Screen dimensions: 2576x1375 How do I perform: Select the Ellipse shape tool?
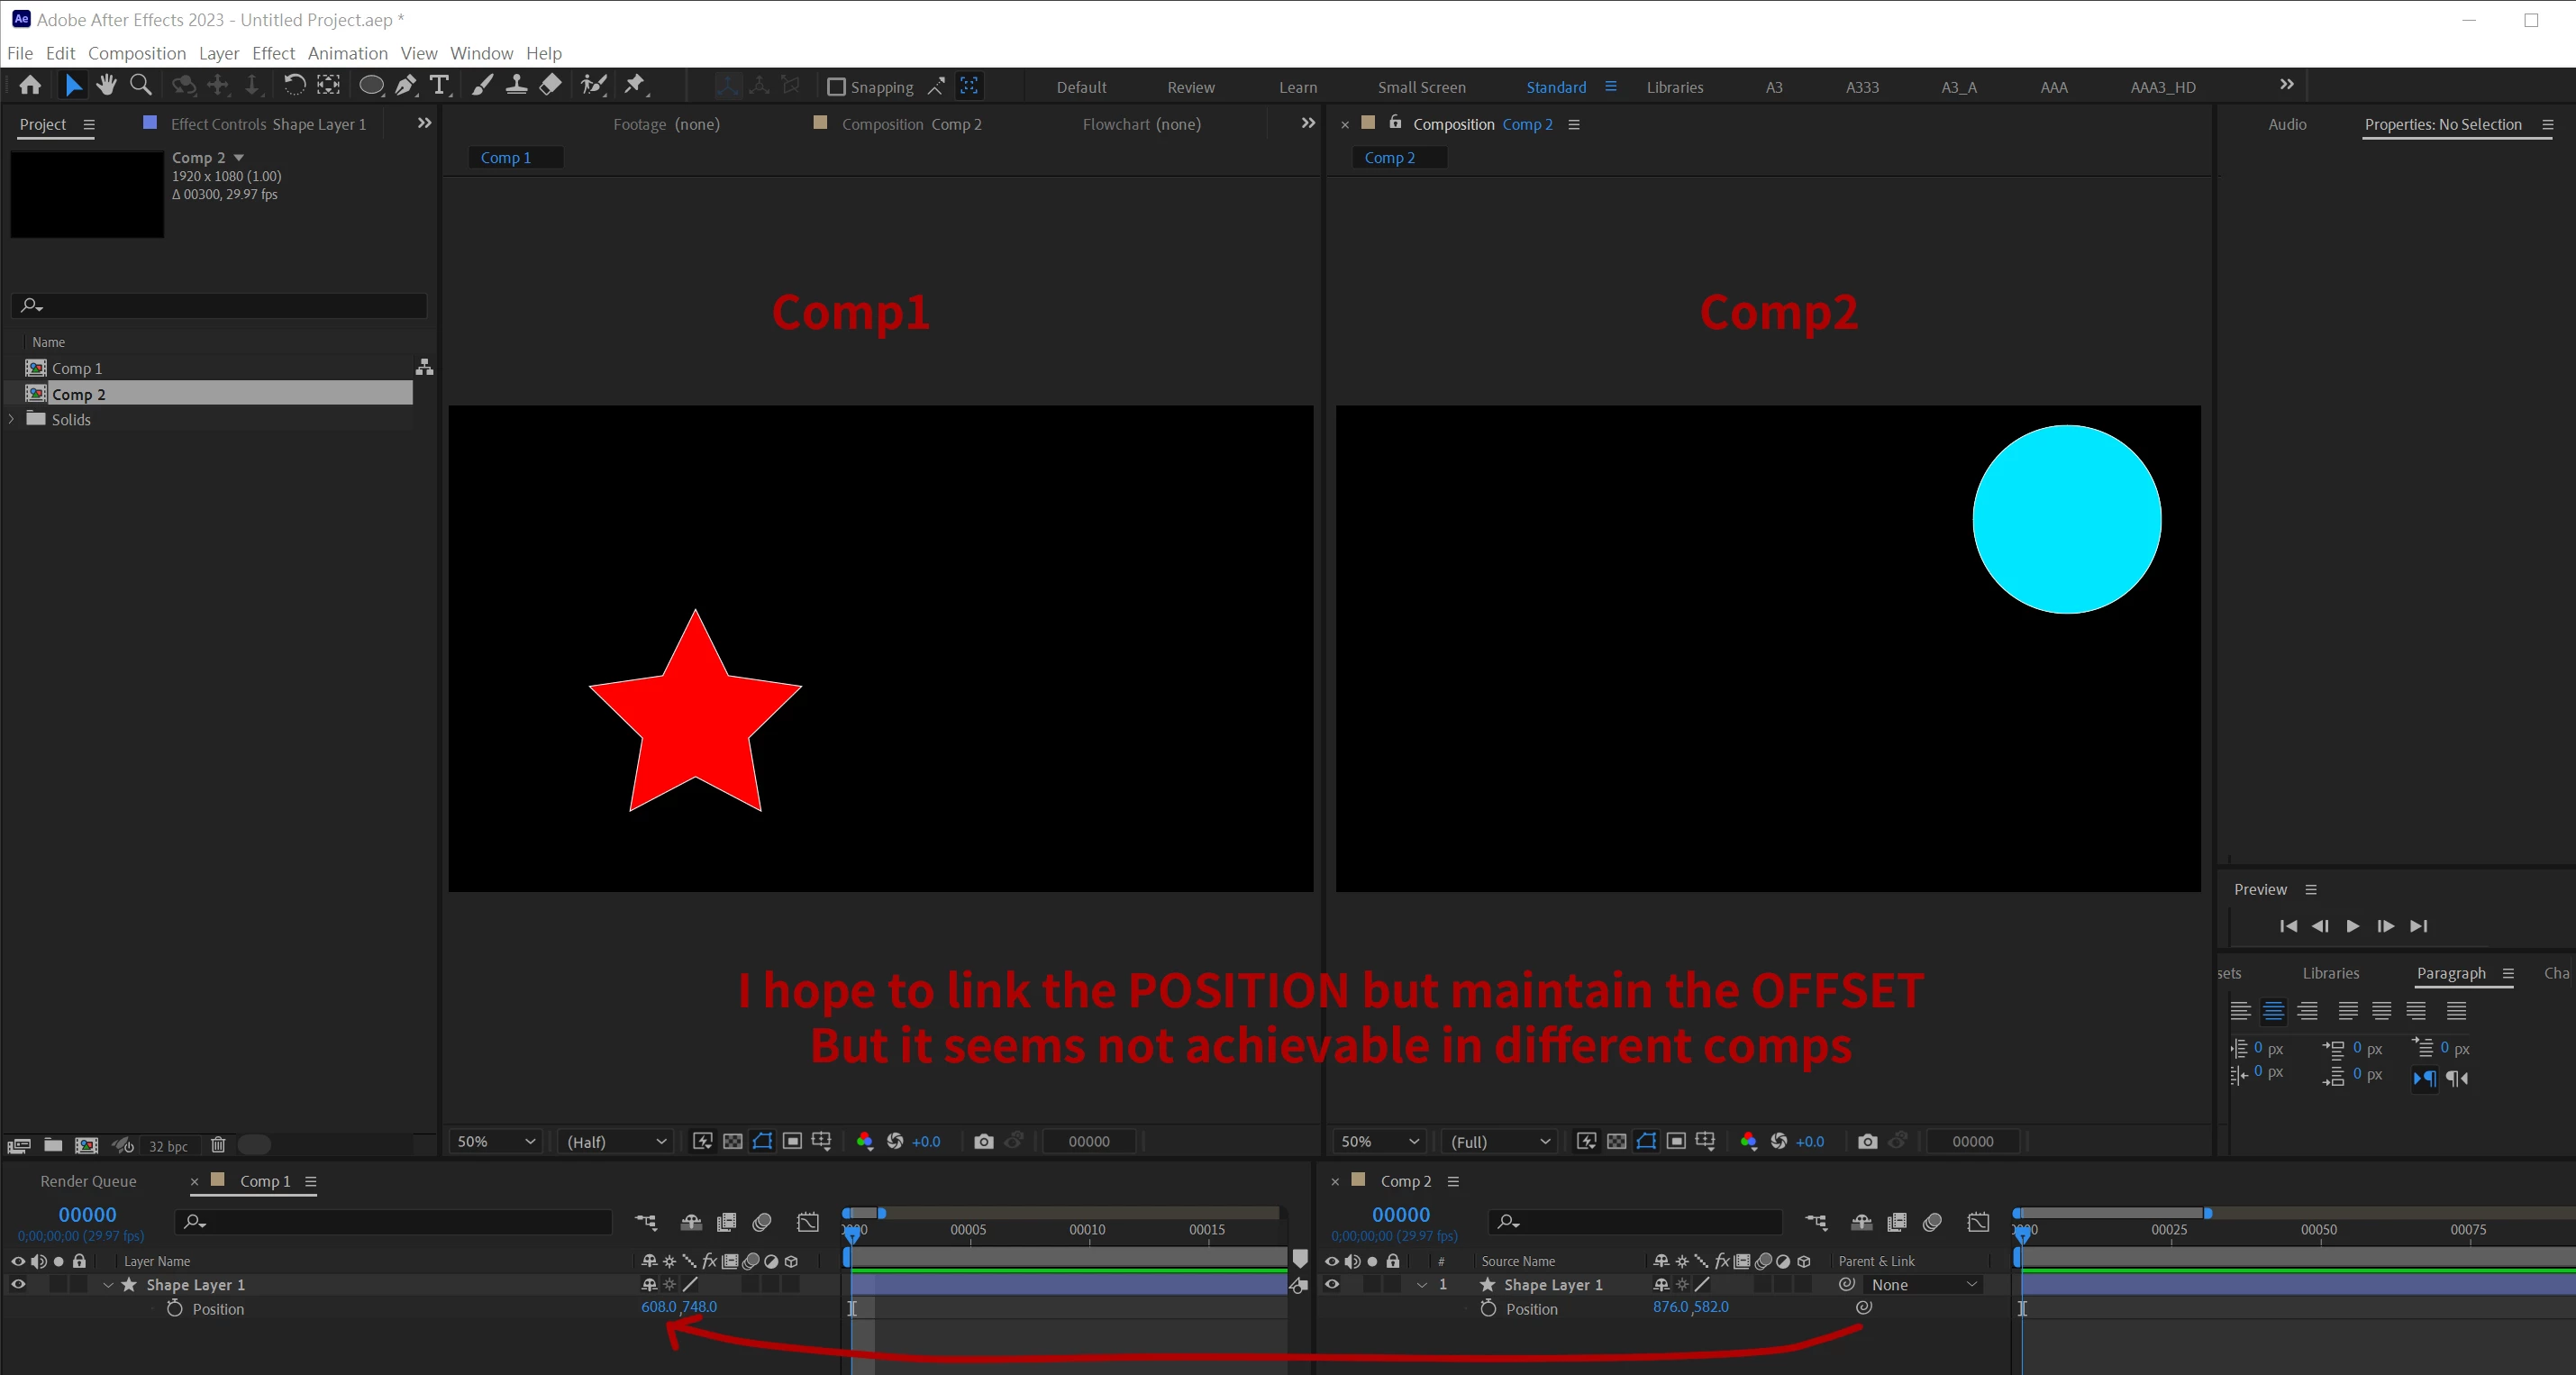coord(370,86)
